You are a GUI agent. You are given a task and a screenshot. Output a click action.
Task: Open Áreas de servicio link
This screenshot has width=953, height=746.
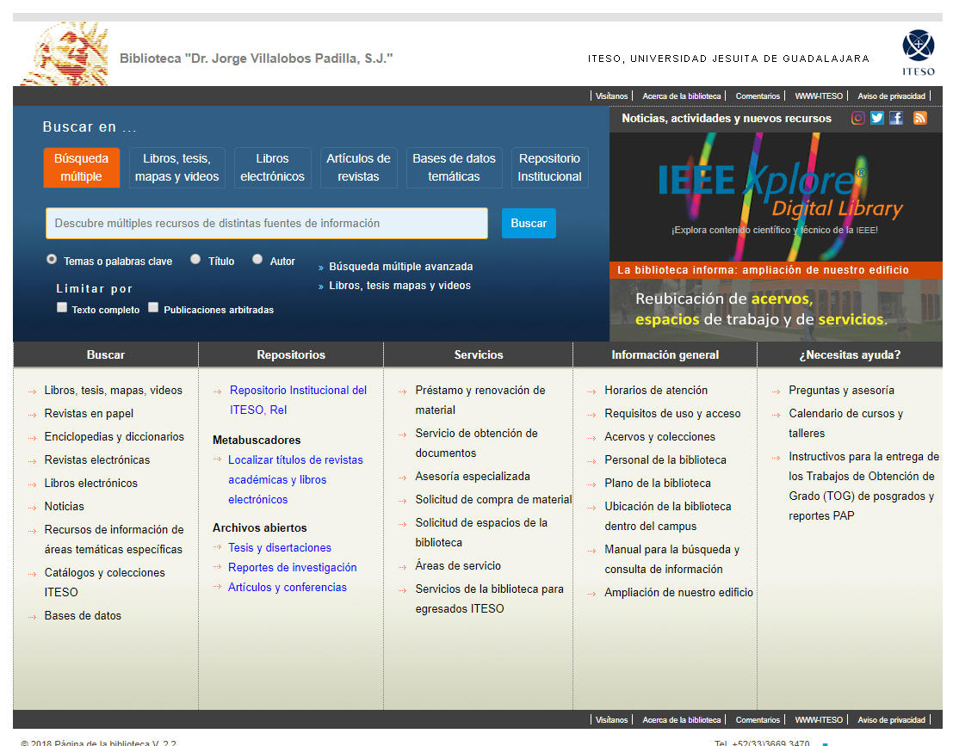click(458, 565)
